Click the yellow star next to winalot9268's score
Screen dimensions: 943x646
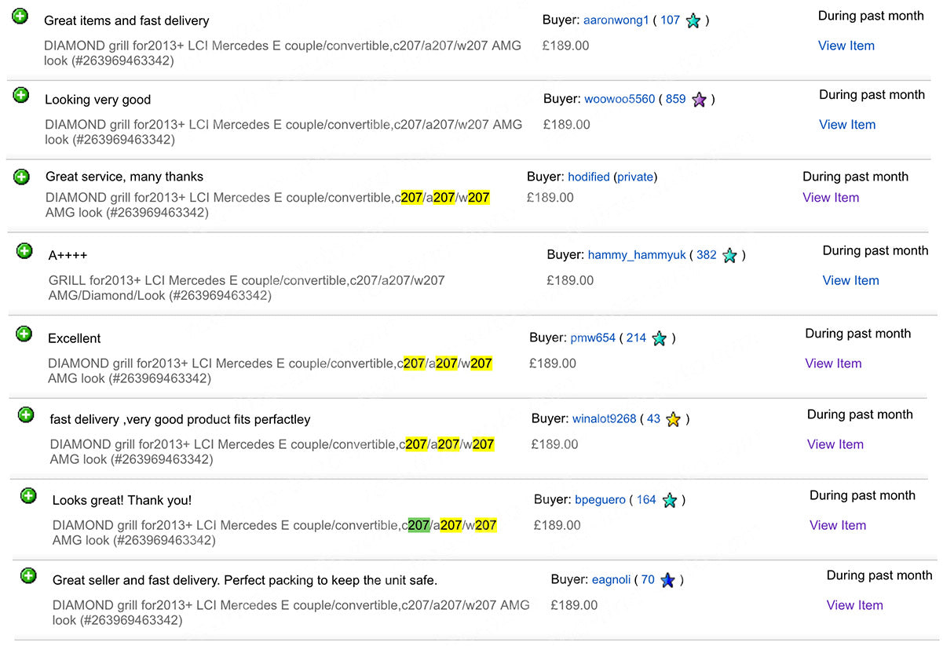(x=673, y=419)
